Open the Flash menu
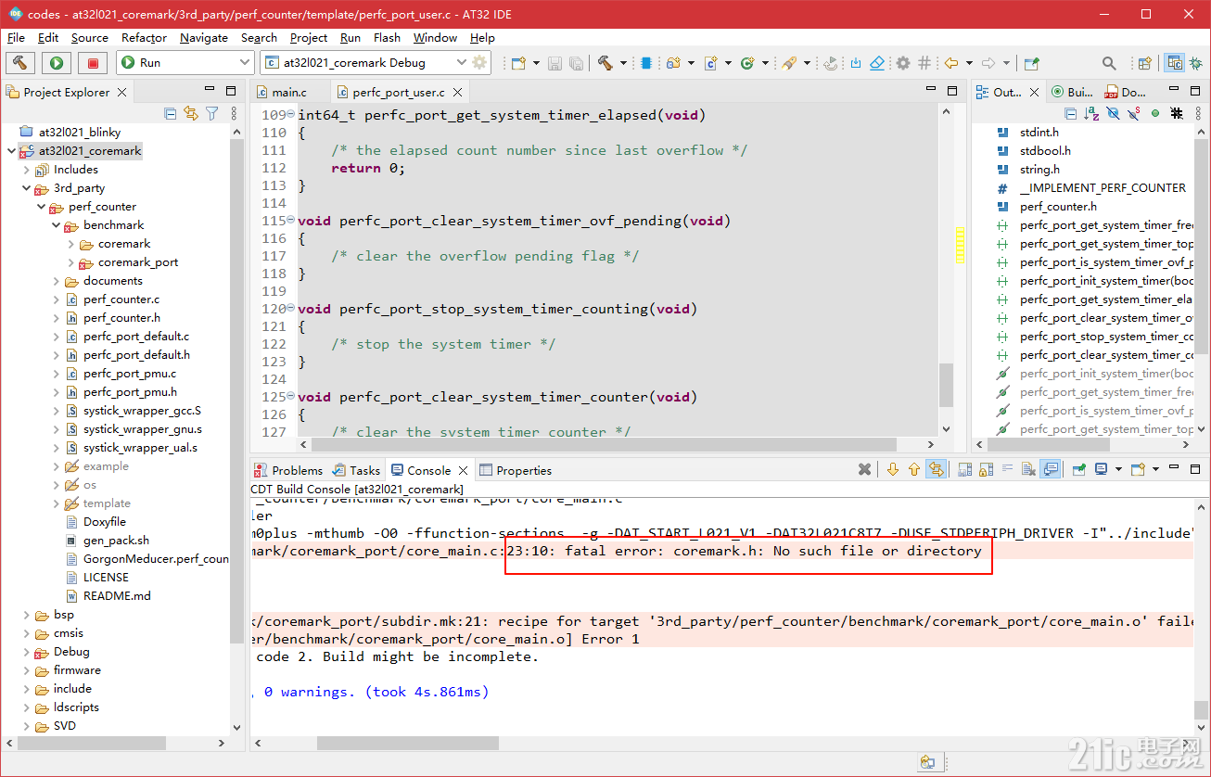 pyautogui.click(x=387, y=38)
